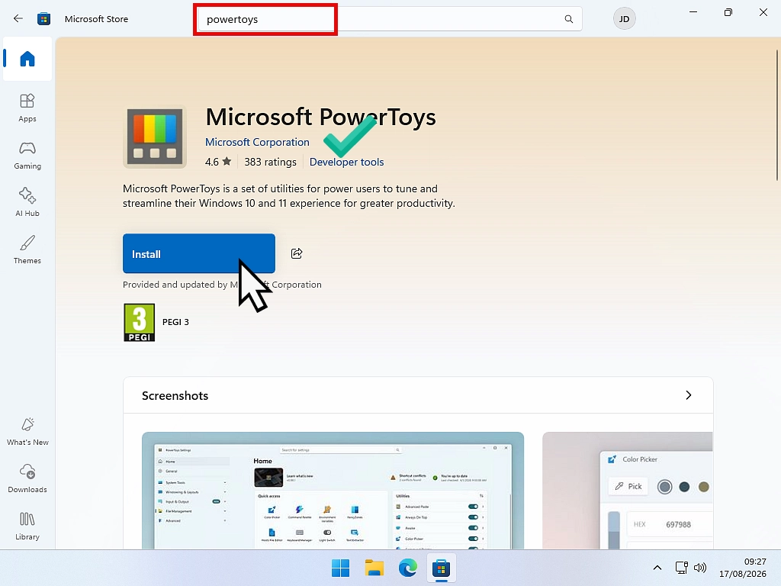This screenshot has height=586, width=781.
Task: Click the page vertical scrollbar
Action: [776, 115]
